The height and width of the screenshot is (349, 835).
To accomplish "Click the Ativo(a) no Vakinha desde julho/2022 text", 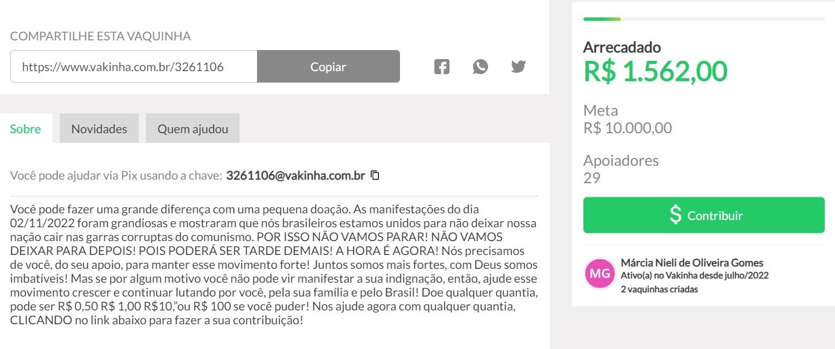I will [x=694, y=276].
